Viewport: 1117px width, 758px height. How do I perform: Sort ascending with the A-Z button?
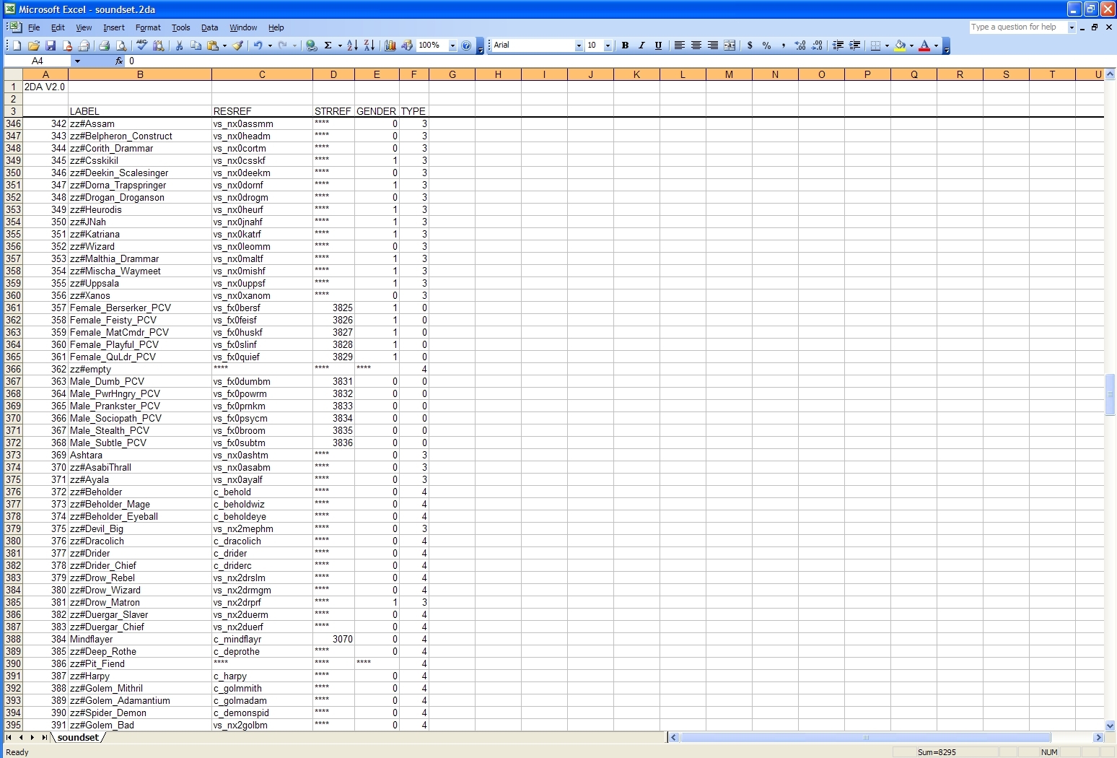(352, 45)
